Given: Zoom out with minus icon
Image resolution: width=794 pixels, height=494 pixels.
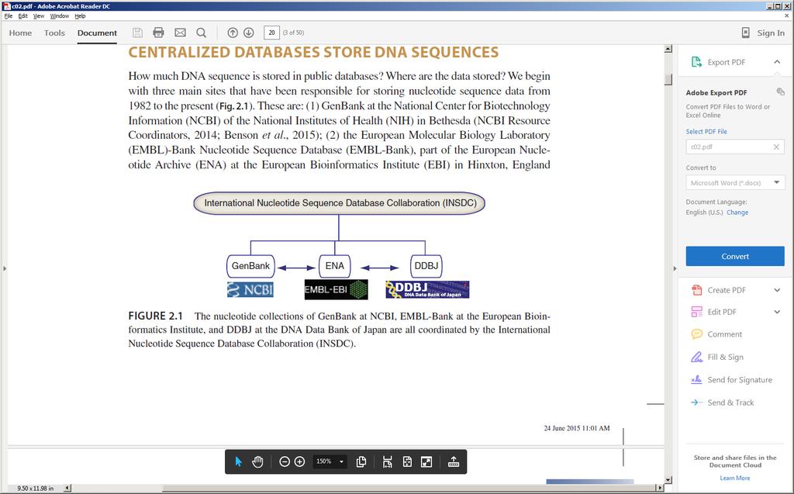Looking at the screenshot, I should pos(285,461).
